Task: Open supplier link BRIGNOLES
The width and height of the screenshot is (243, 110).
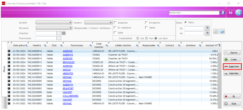Action: pyautogui.click(x=69, y=62)
